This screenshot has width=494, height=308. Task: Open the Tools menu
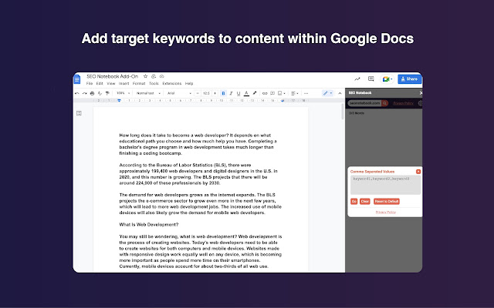pos(154,84)
